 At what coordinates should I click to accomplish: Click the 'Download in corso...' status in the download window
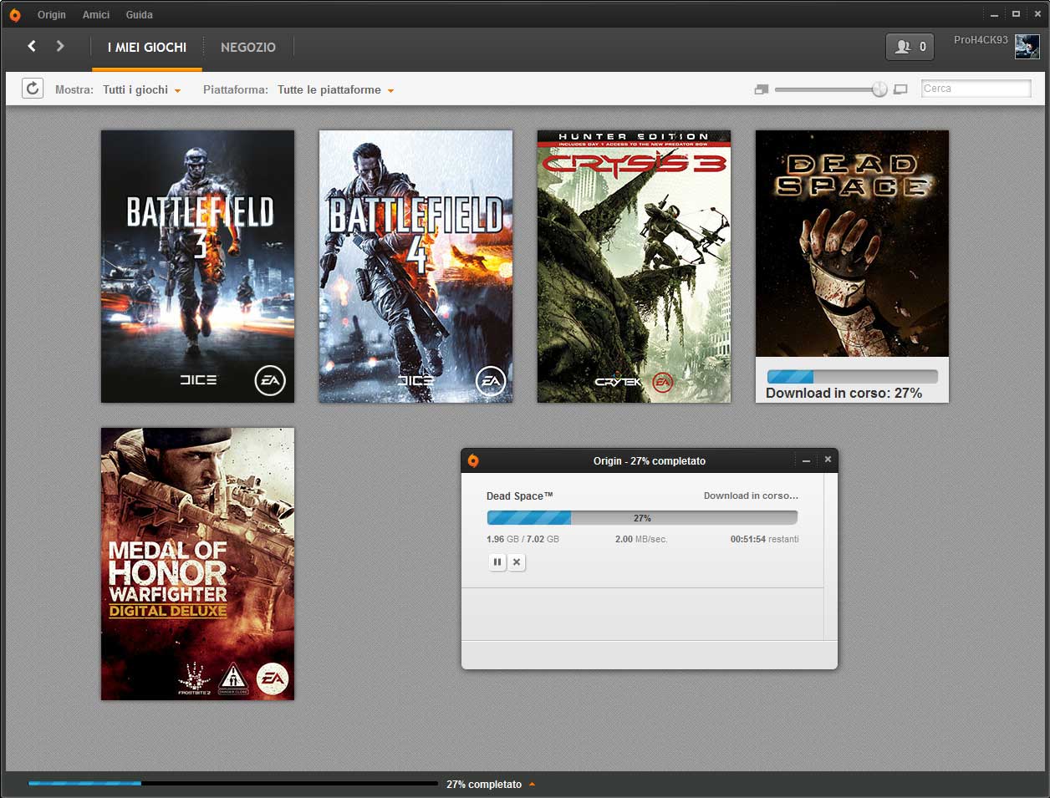tap(751, 496)
